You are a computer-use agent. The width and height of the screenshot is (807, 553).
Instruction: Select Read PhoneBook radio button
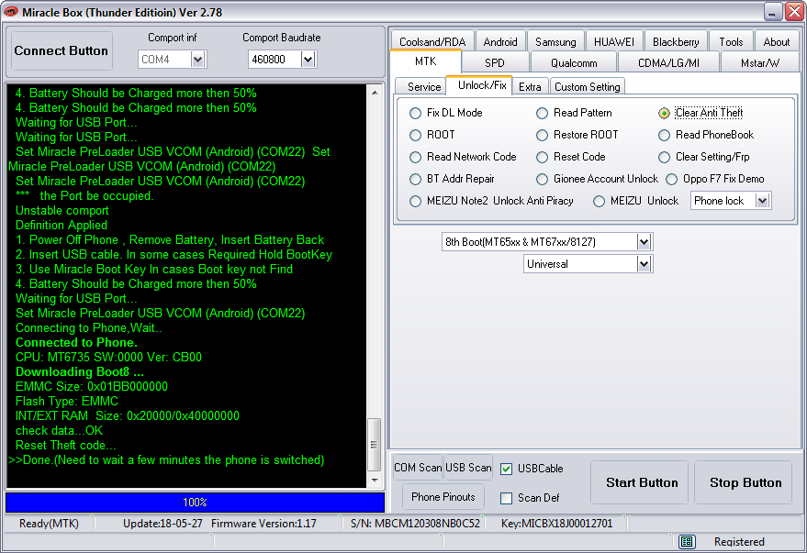point(664,135)
